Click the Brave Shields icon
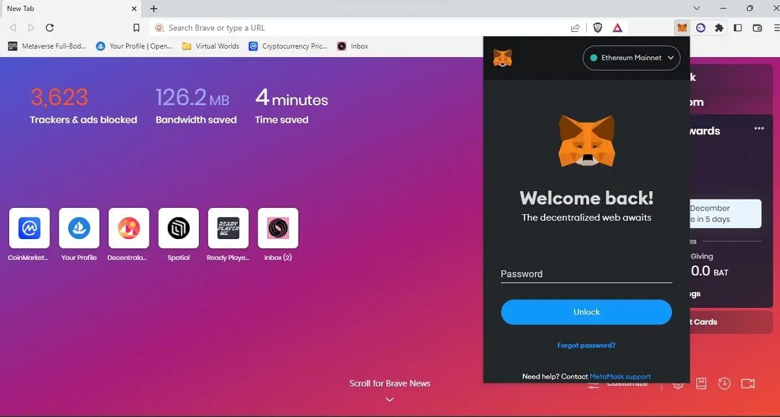The image size is (780, 417). coord(597,27)
